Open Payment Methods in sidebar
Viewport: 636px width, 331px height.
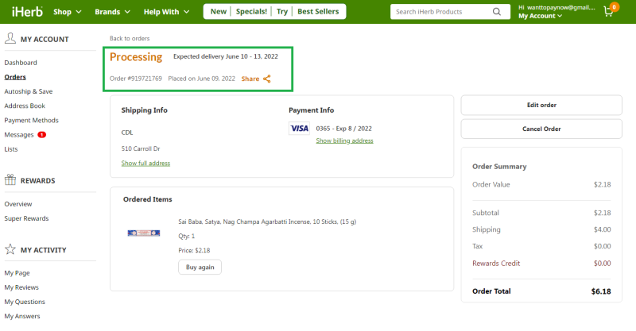tap(31, 121)
